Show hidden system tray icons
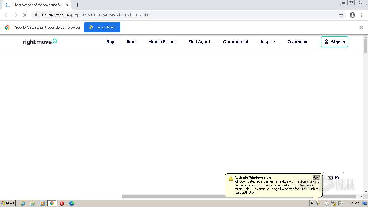368x207 pixels. pyautogui.click(x=312, y=203)
